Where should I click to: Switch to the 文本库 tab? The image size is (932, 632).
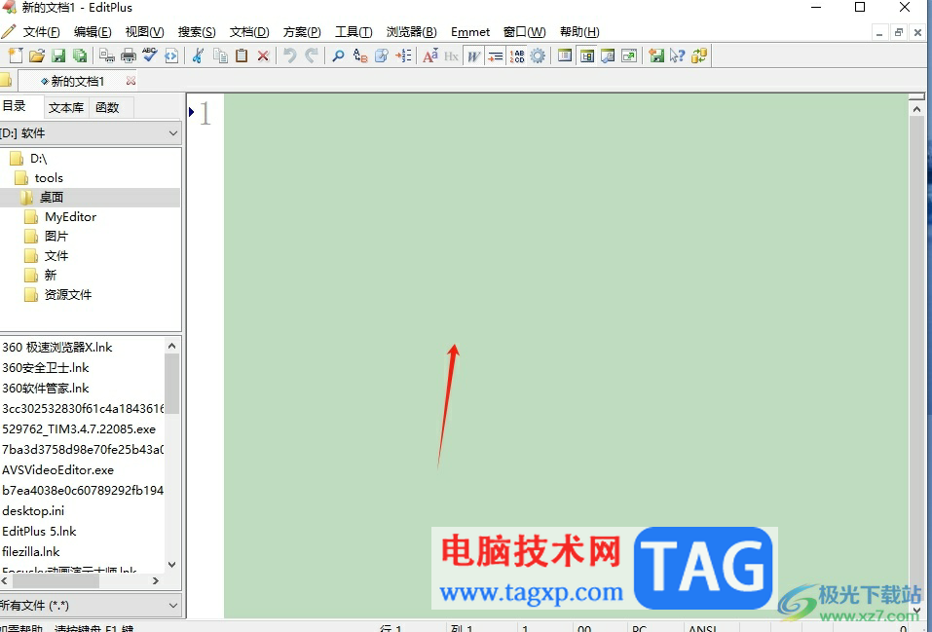tap(66, 108)
